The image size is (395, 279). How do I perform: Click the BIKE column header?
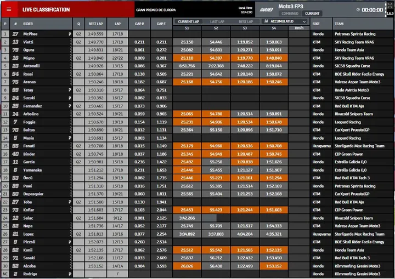(x=316, y=24)
